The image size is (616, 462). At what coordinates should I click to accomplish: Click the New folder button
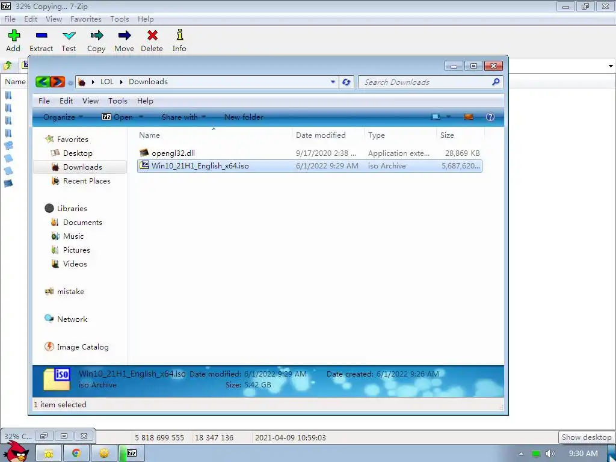click(x=244, y=117)
